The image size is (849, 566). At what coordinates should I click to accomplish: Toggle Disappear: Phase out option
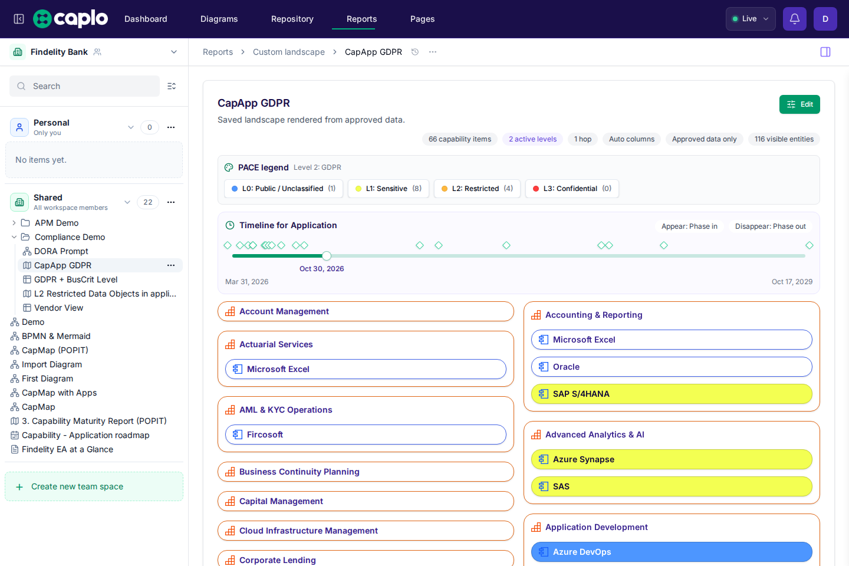pos(770,226)
